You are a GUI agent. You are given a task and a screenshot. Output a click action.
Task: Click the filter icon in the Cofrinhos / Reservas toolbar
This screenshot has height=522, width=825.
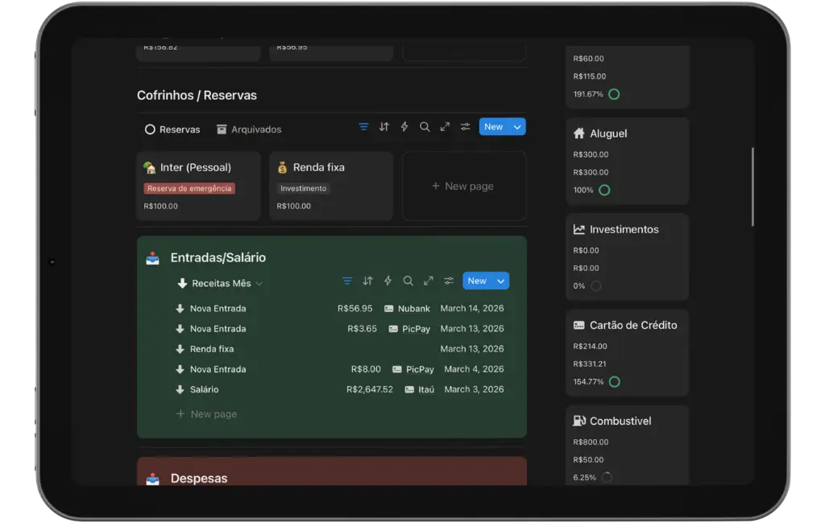point(363,126)
